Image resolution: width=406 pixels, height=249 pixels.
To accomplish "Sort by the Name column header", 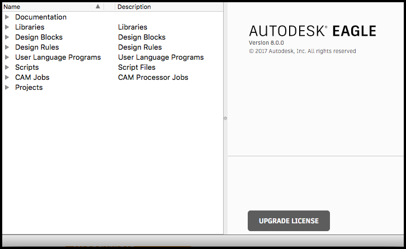I will point(53,7).
